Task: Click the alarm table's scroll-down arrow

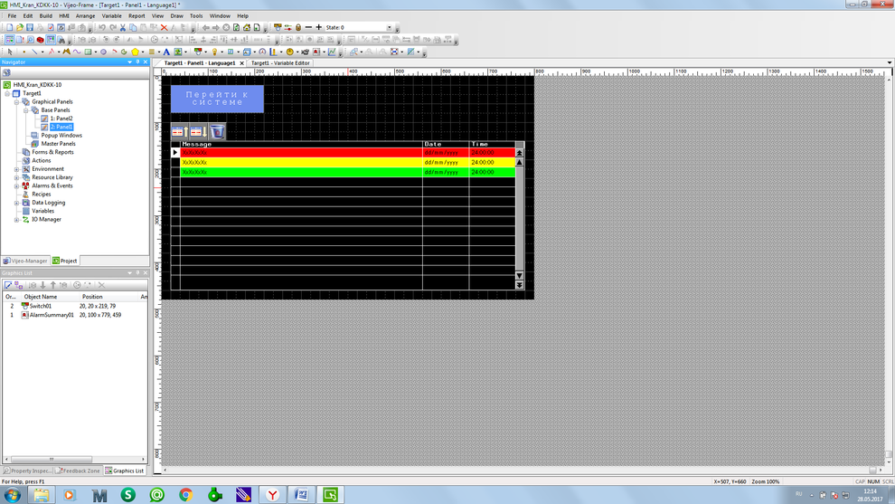Action: (x=519, y=275)
